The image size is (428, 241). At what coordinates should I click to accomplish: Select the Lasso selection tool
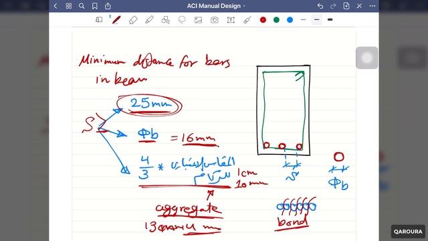click(x=182, y=19)
